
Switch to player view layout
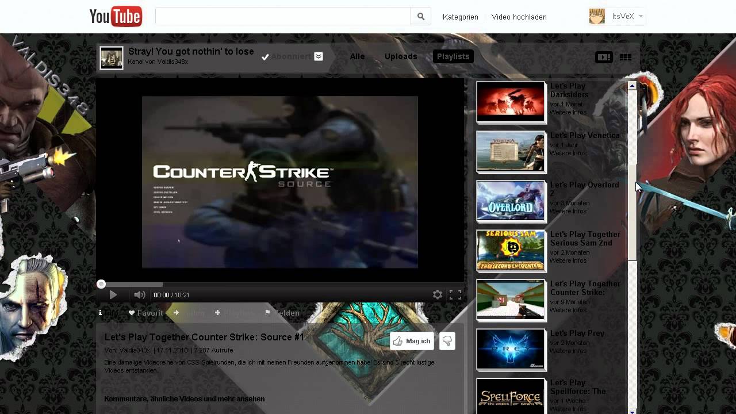pos(604,57)
